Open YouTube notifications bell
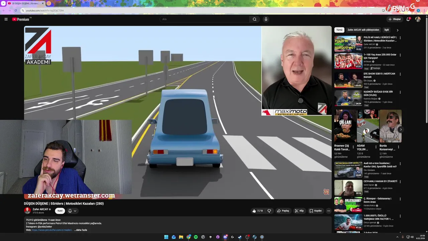This screenshot has height=241, width=428. coord(408,19)
